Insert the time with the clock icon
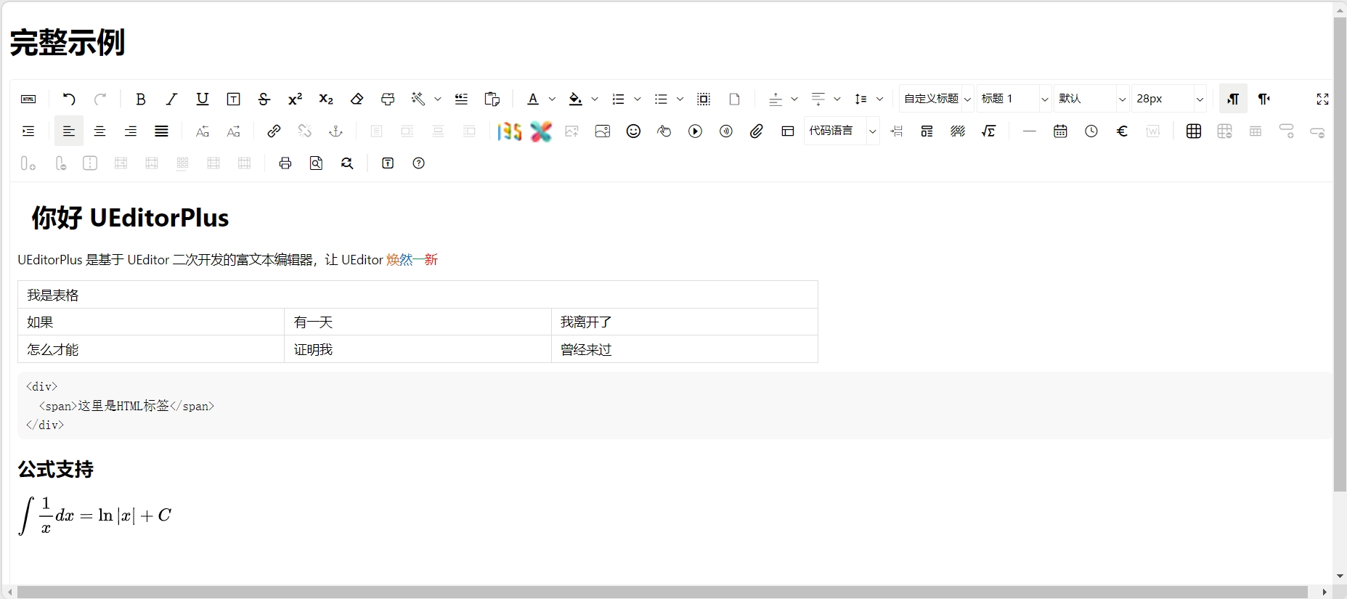1347x599 pixels. coord(1091,131)
